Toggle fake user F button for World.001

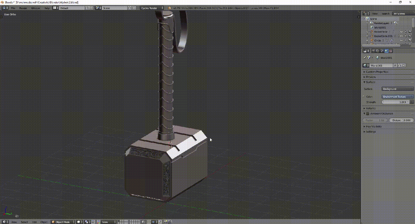coord(395,66)
